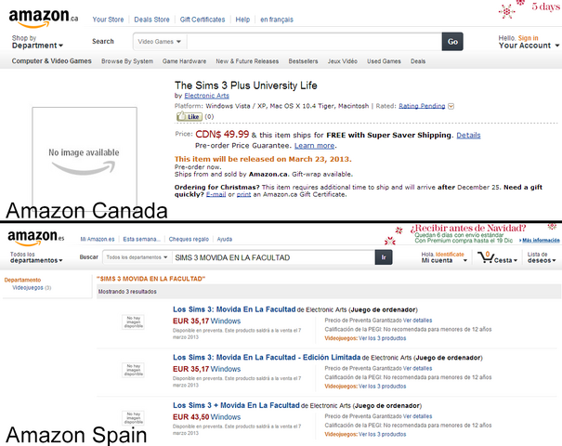The width and height of the screenshot is (562, 446).
Task: Click Ver detalles on first result
Action: click(x=418, y=321)
